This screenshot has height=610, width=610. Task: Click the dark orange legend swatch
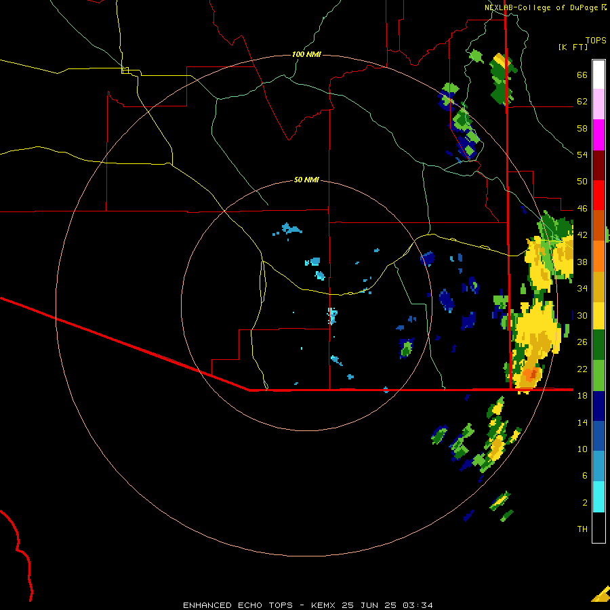tap(598, 226)
